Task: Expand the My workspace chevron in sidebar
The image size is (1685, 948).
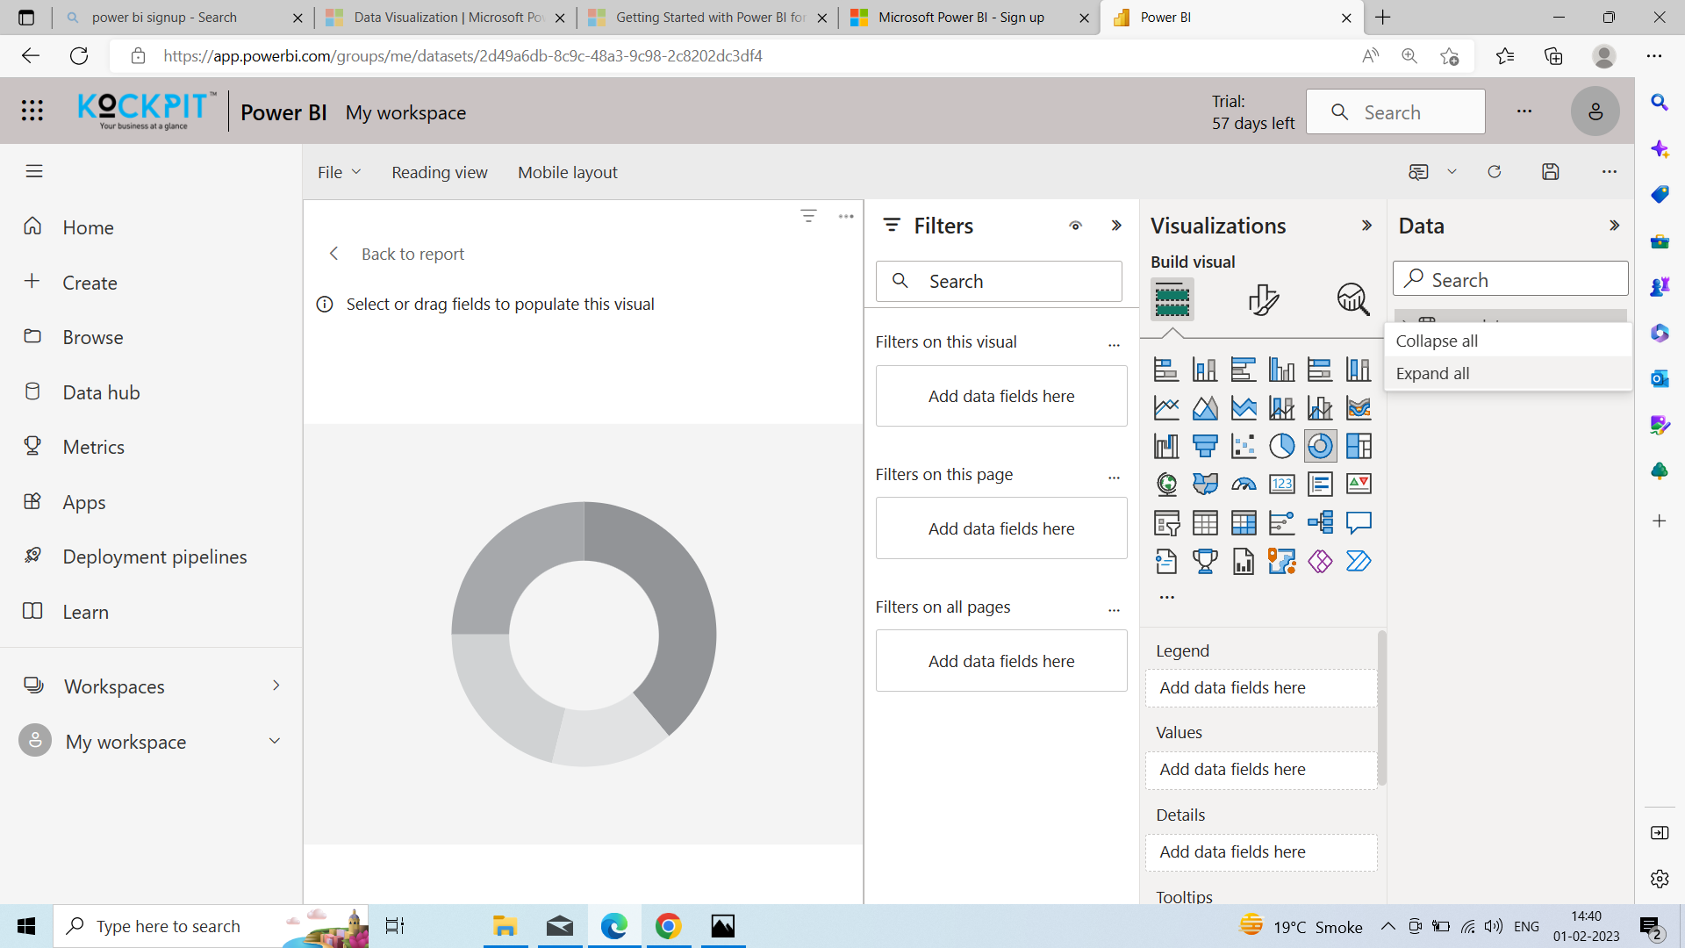Action: coord(275,741)
